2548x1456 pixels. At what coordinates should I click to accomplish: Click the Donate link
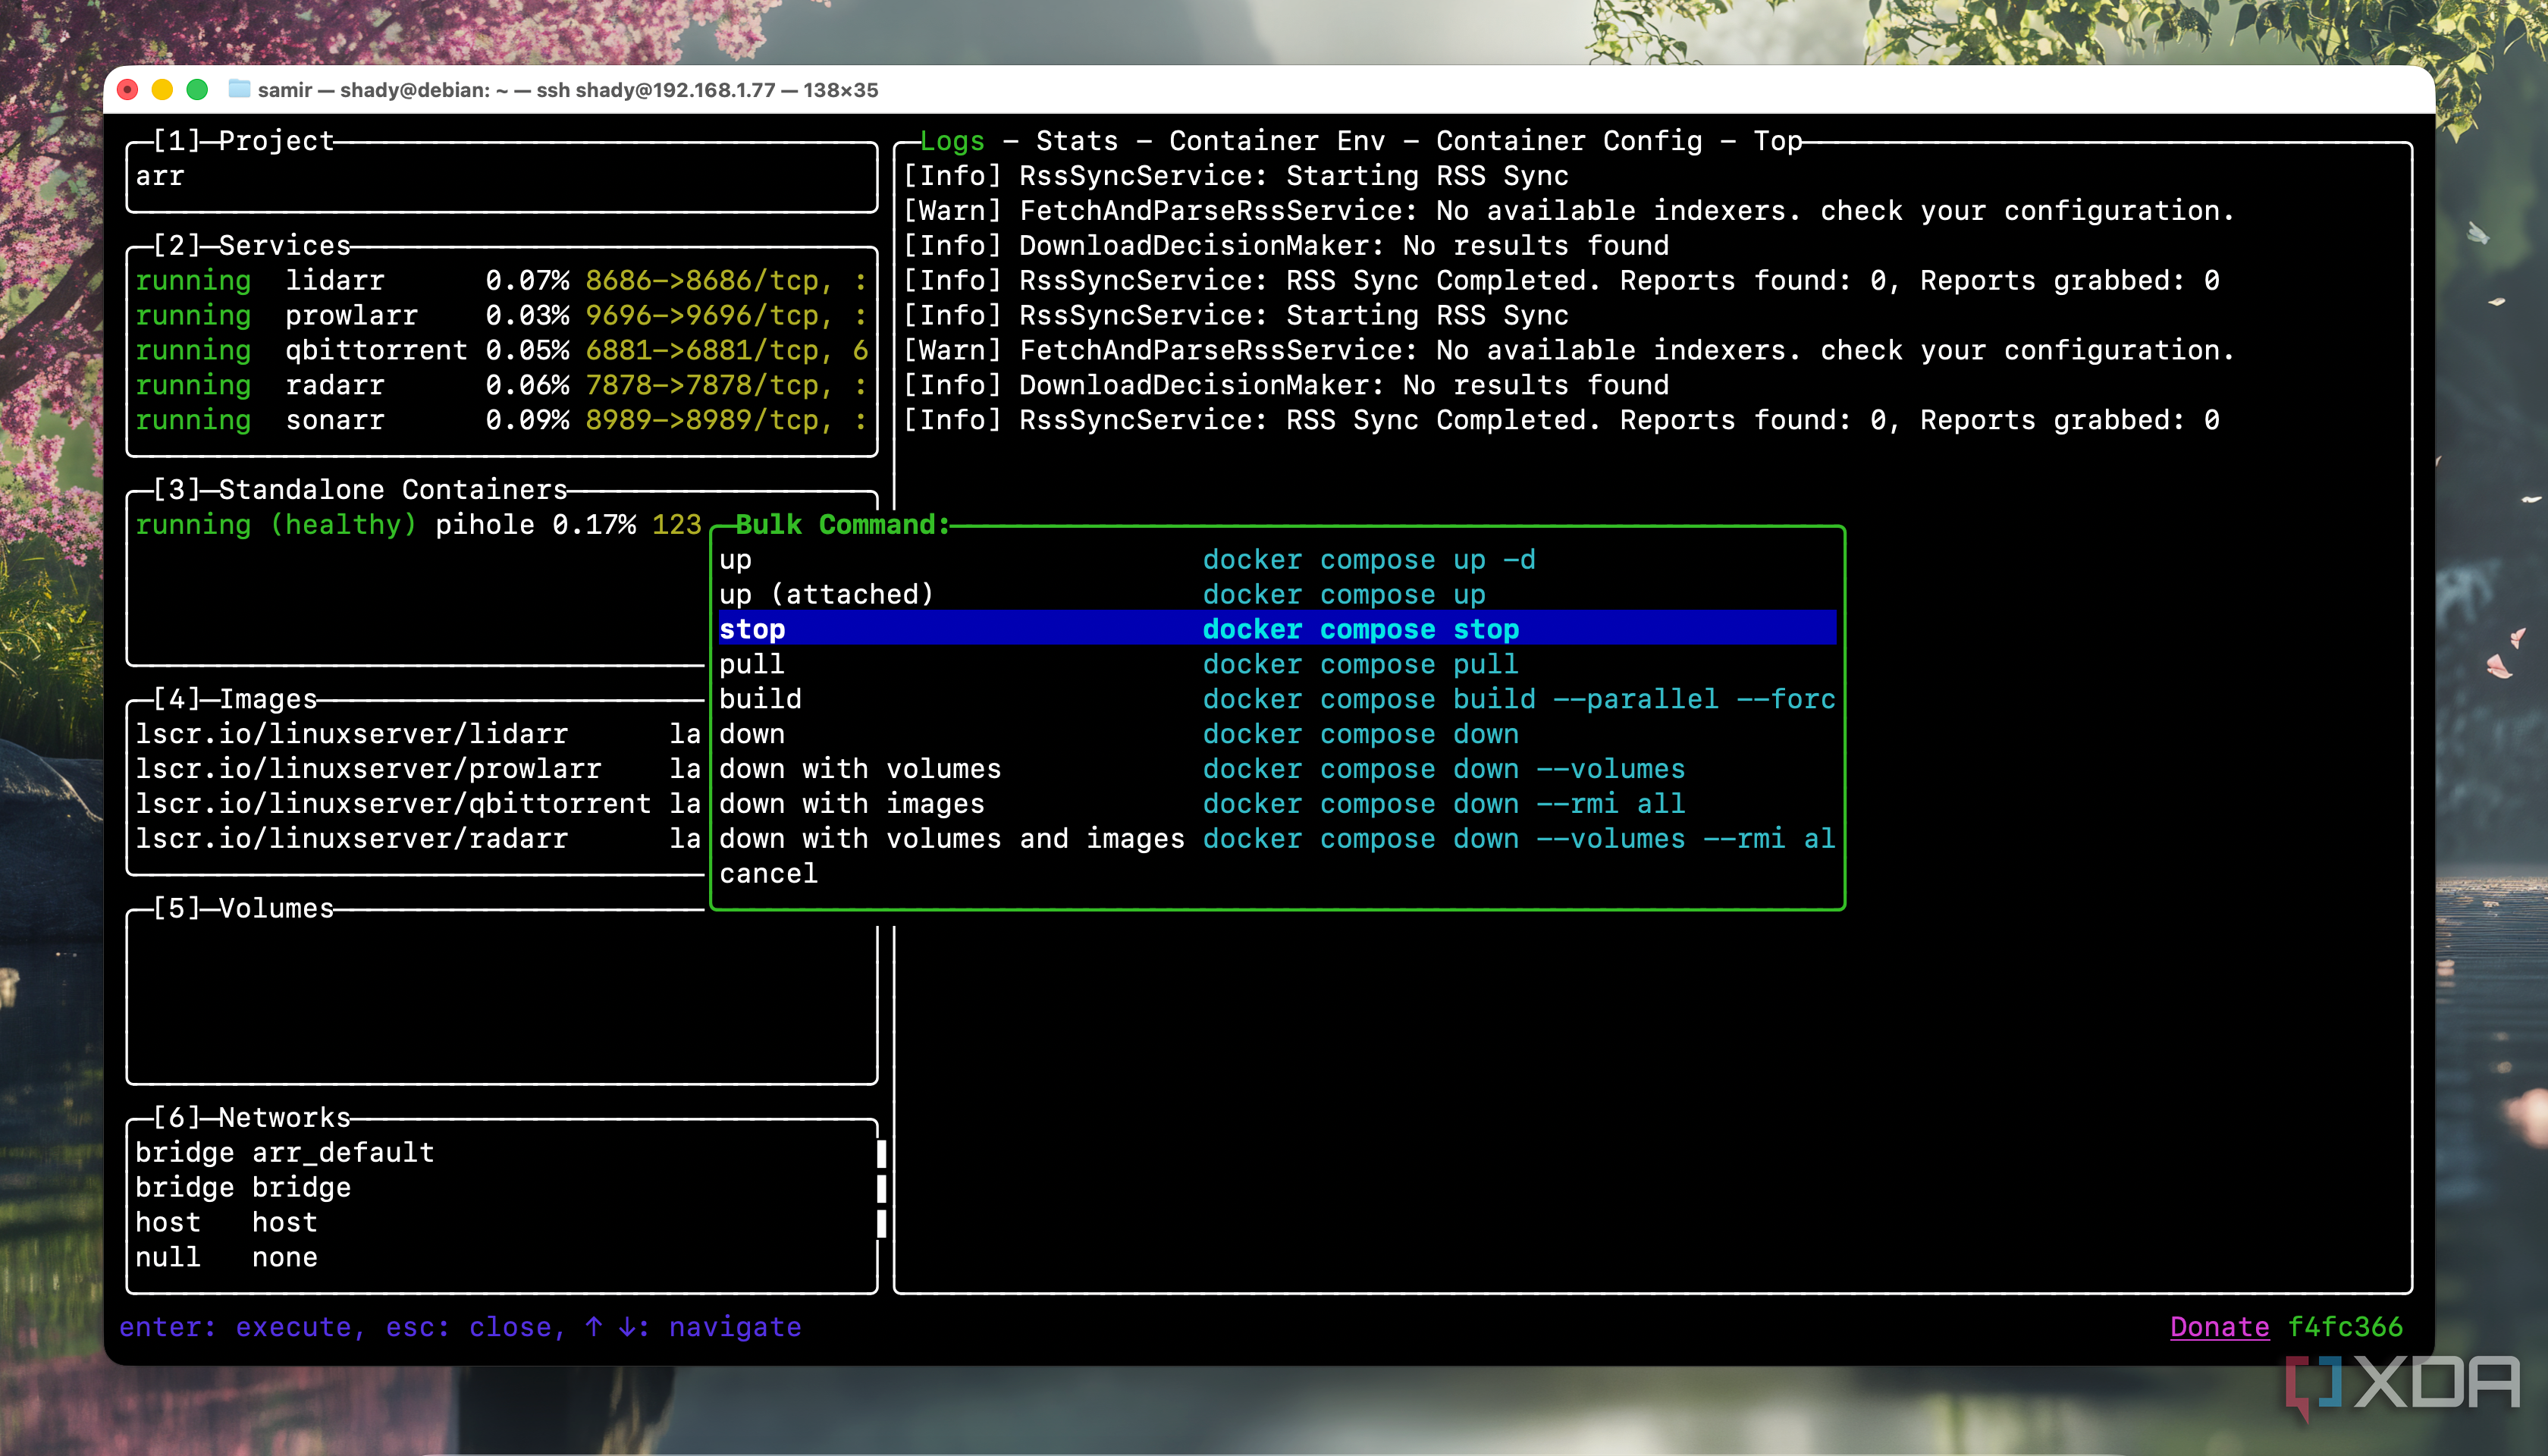click(x=2218, y=1326)
